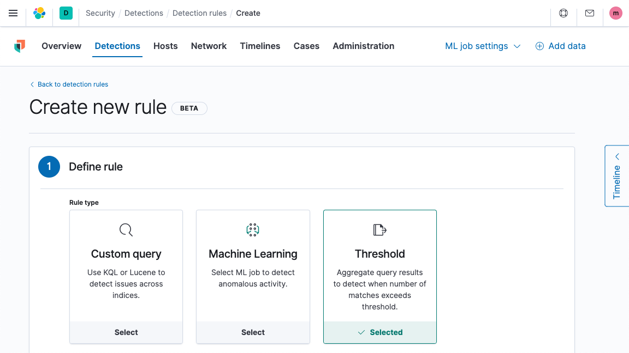
Task: Click the Detections breadcrumb link
Action: pos(144,13)
